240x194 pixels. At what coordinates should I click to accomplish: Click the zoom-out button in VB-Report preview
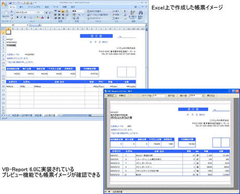click(183, 95)
